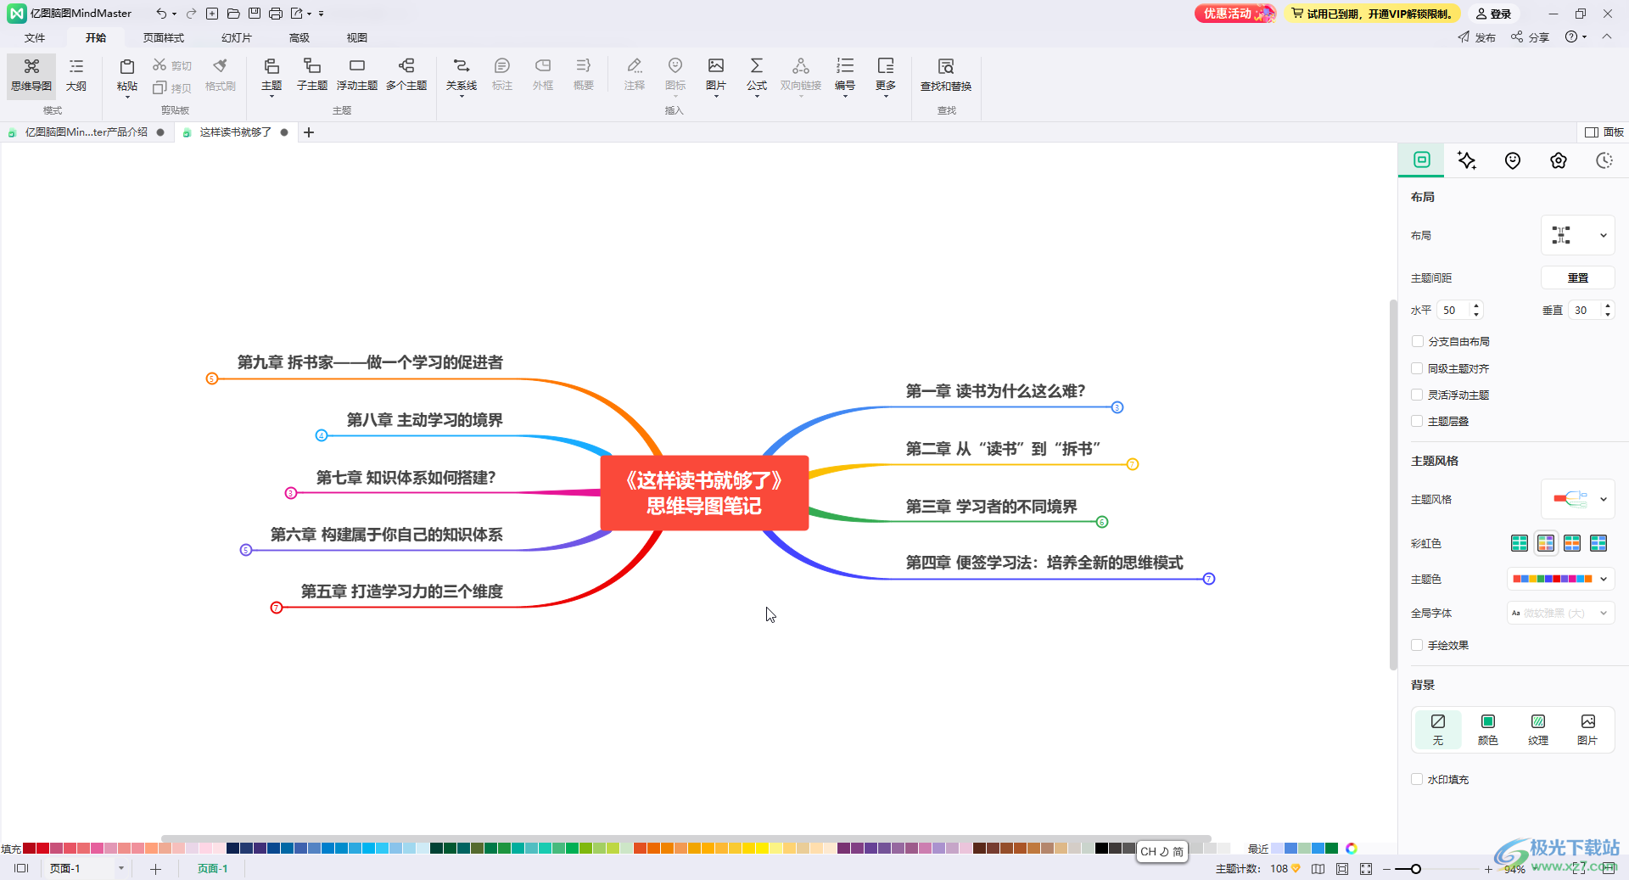
Task: Insert a new 主题 topic
Action: point(271,75)
